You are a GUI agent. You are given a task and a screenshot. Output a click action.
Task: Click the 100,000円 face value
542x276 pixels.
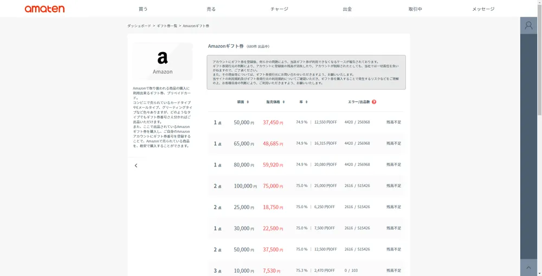pyautogui.click(x=245, y=186)
